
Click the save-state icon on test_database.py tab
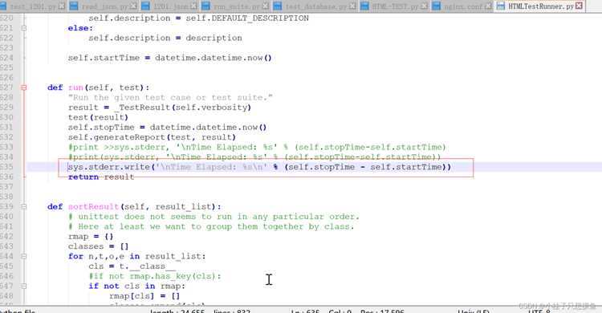click(x=278, y=6)
